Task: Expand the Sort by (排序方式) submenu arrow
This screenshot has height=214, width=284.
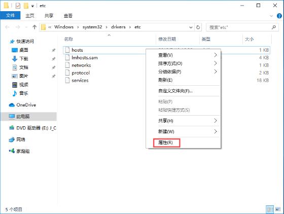Action: 216,63
